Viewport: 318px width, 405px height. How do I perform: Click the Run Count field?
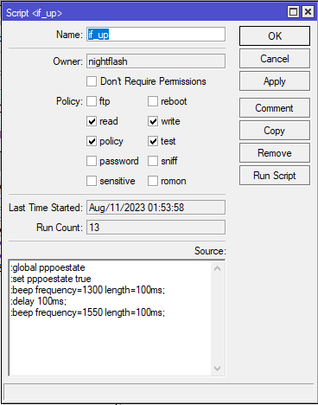(x=156, y=228)
